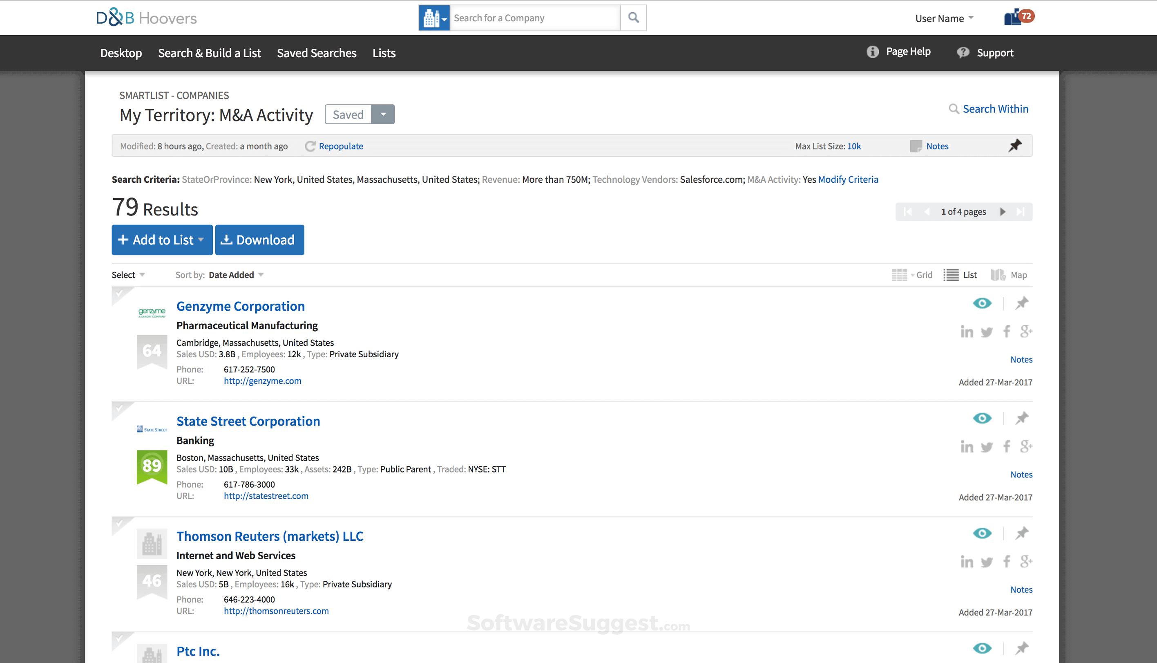Open Lists navigation item

point(384,53)
